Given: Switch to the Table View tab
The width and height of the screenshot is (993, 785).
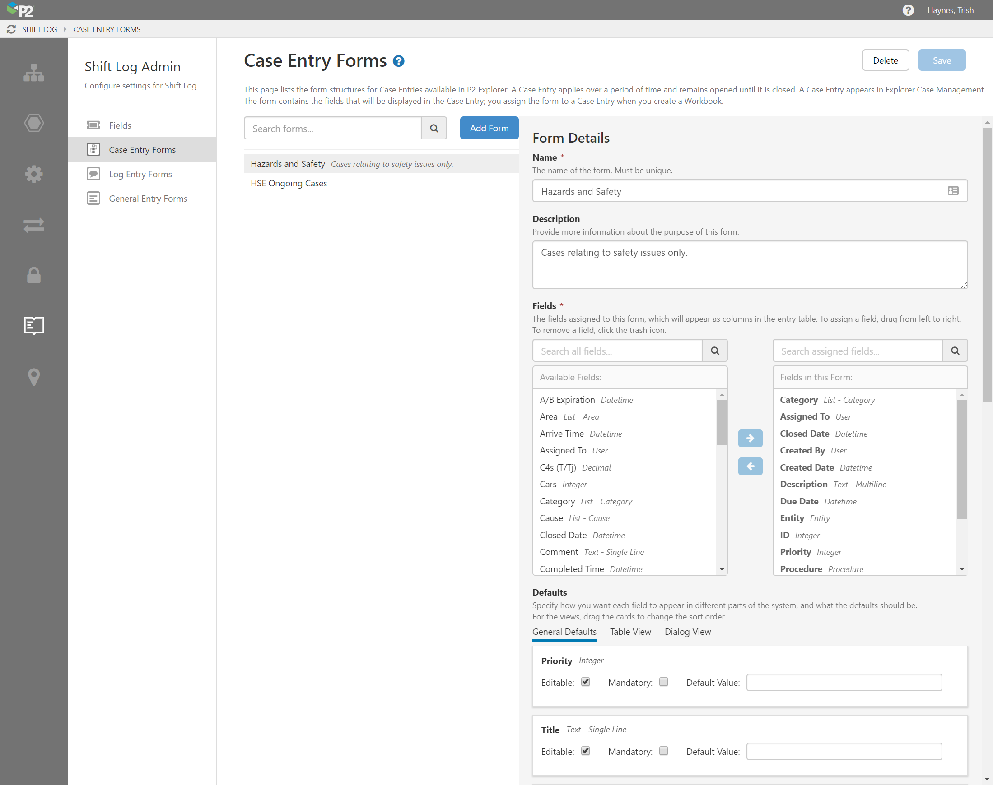Looking at the screenshot, I should 630,632.
